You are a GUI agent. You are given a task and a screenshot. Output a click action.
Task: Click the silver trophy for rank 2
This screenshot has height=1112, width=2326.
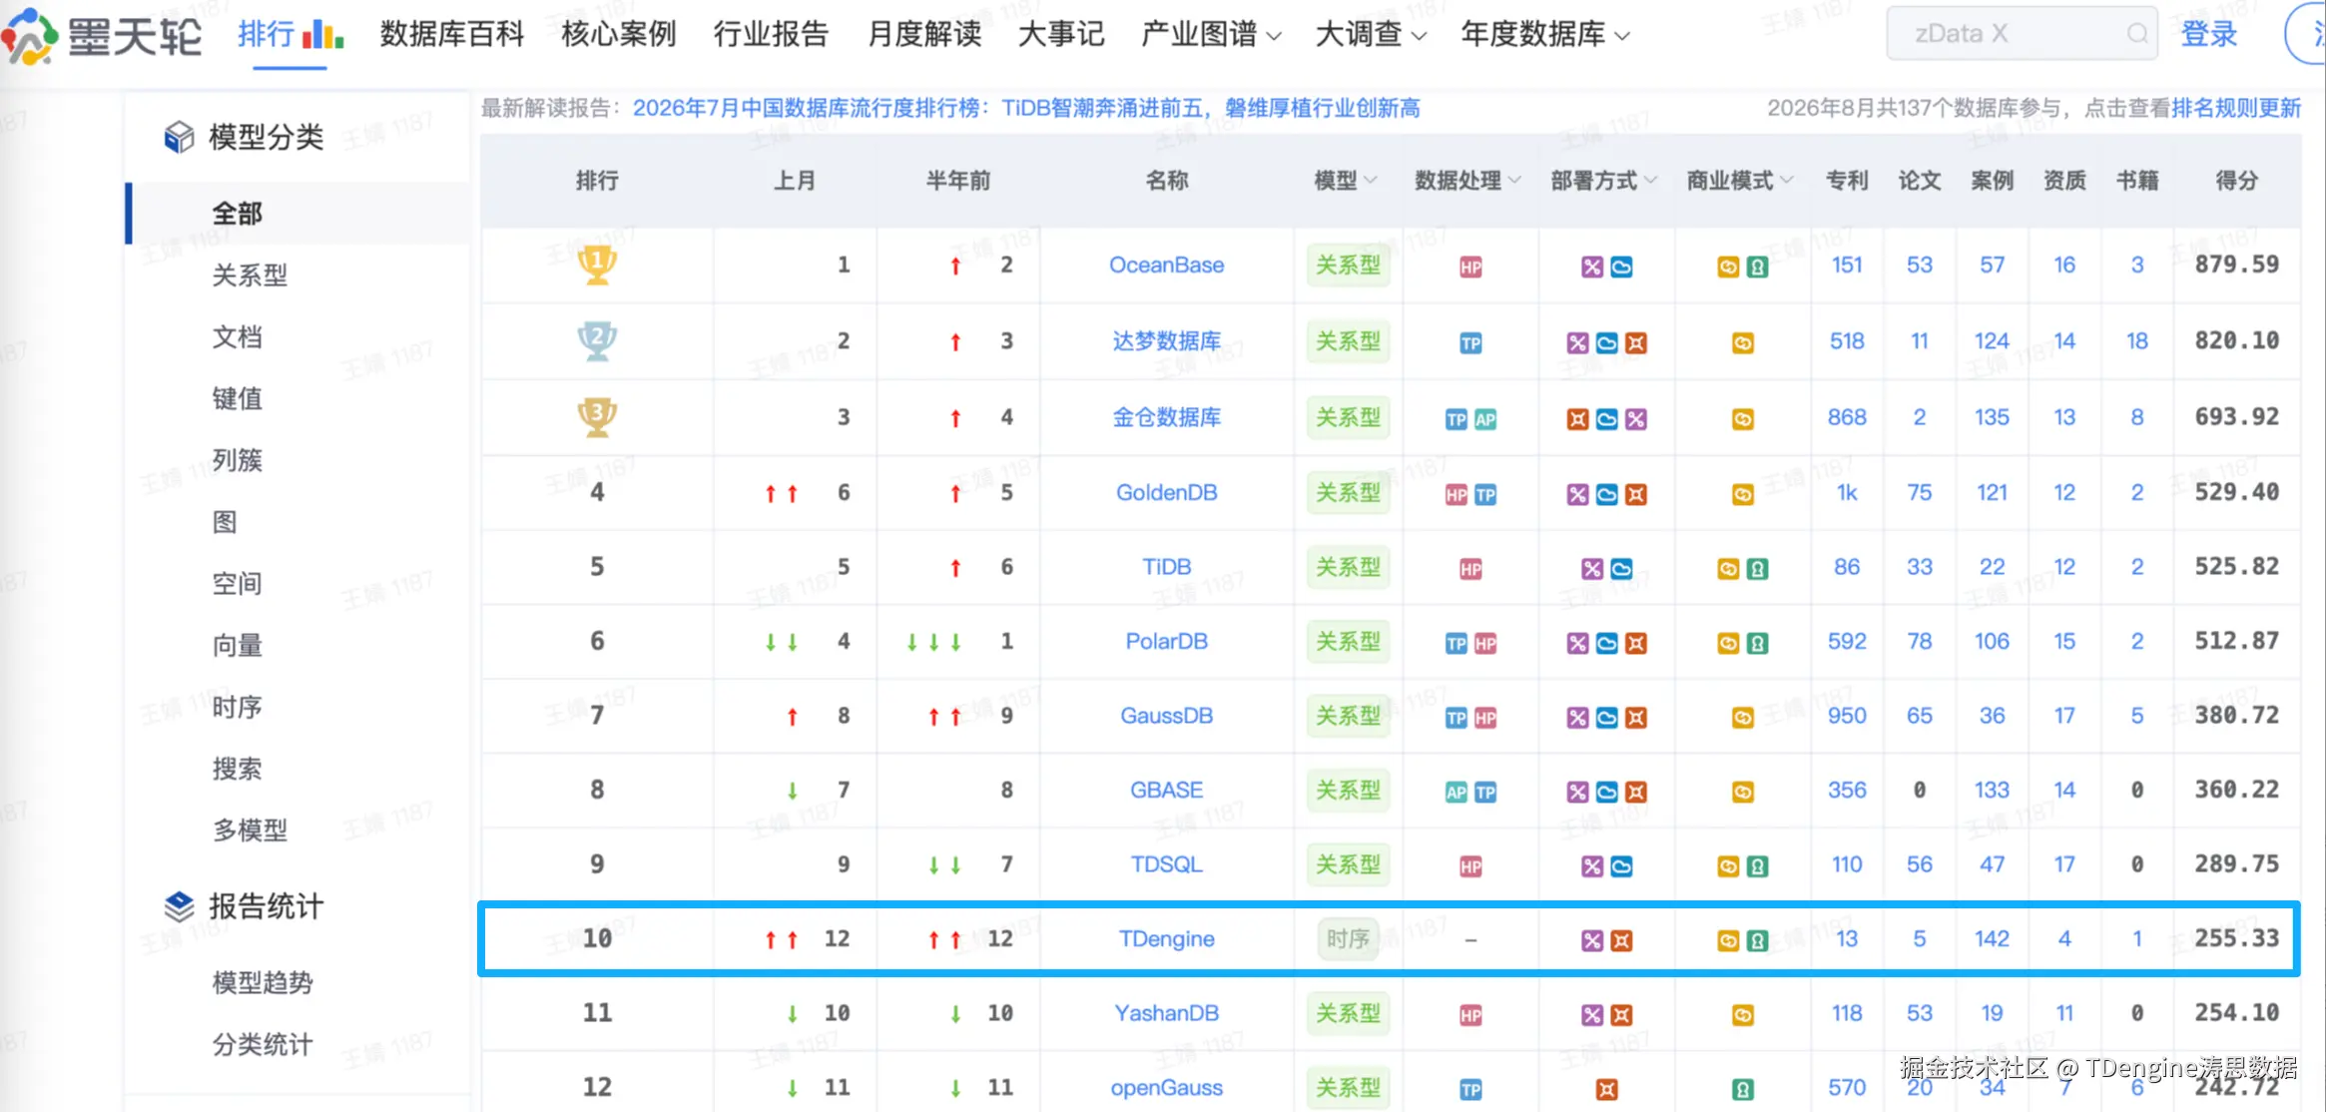pos(597,341)
